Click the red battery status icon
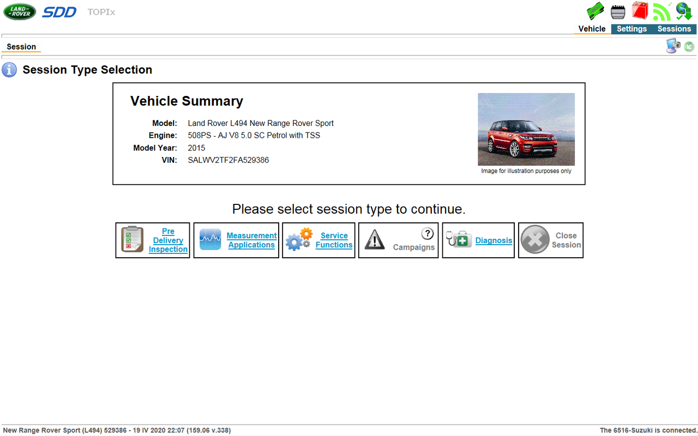The image size is (698, 436). pos(640,11)
